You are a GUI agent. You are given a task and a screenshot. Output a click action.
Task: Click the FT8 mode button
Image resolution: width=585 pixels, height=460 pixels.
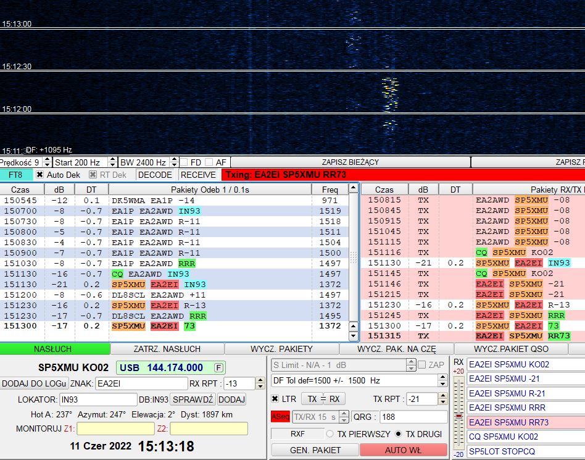tap(15, 175)
